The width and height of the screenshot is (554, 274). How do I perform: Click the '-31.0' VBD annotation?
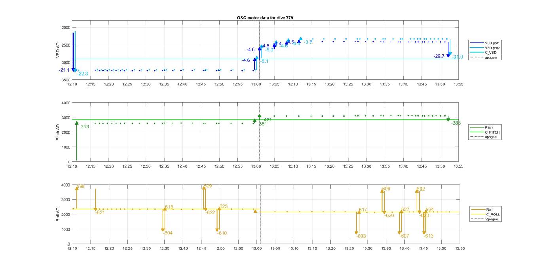(x=457, y=57)
